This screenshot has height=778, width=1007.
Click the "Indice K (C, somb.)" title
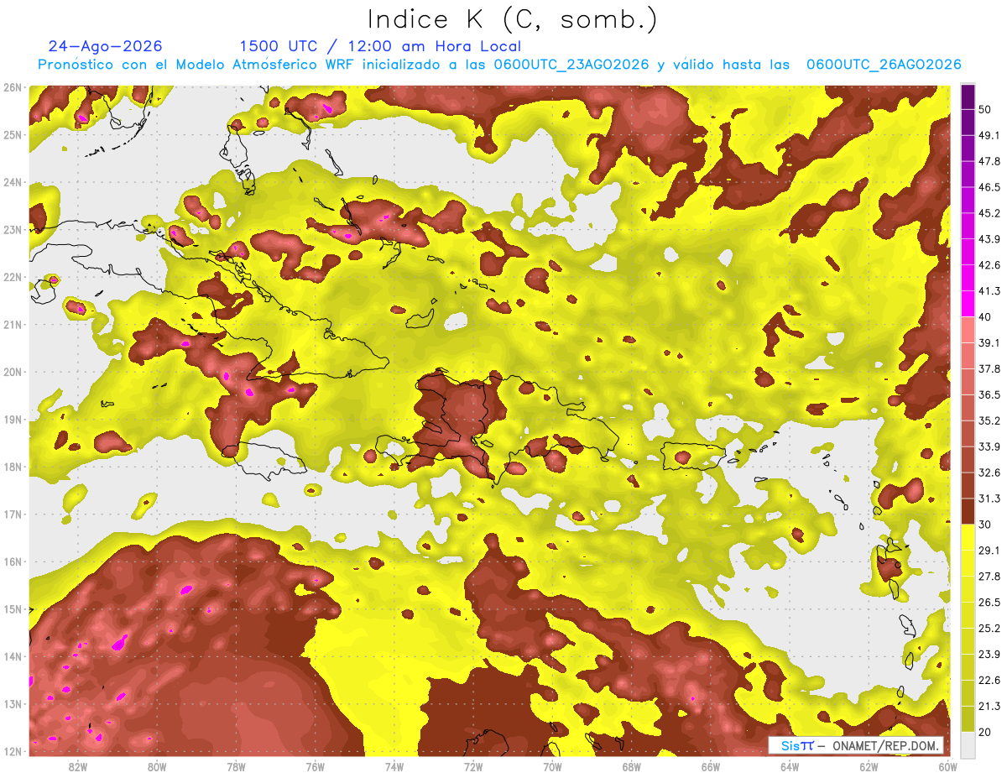(x=512, y=20)
